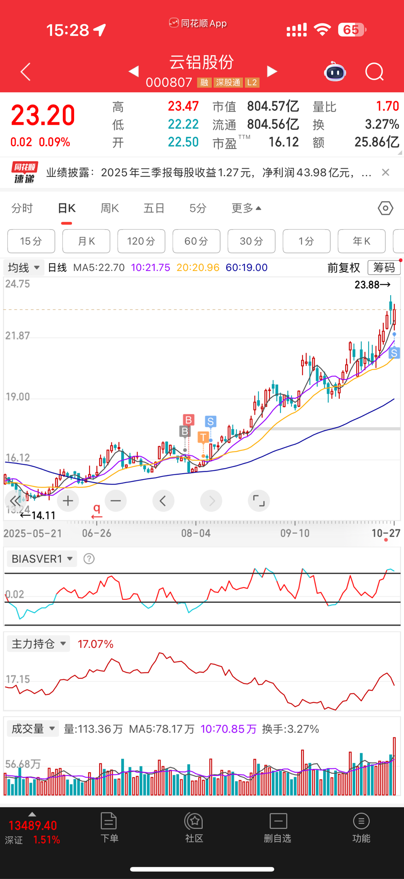Viewport: 404px width, 879px height.
Task: Tap the S sell marker on latest candle
Action: (394, 353)
